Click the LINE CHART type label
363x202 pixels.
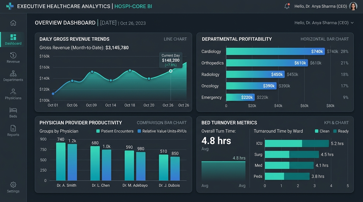click(x=175, y=39)
